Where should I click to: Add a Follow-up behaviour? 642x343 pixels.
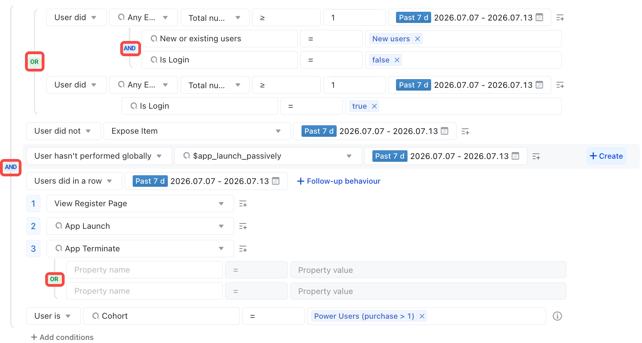click(x=339, y=181)
